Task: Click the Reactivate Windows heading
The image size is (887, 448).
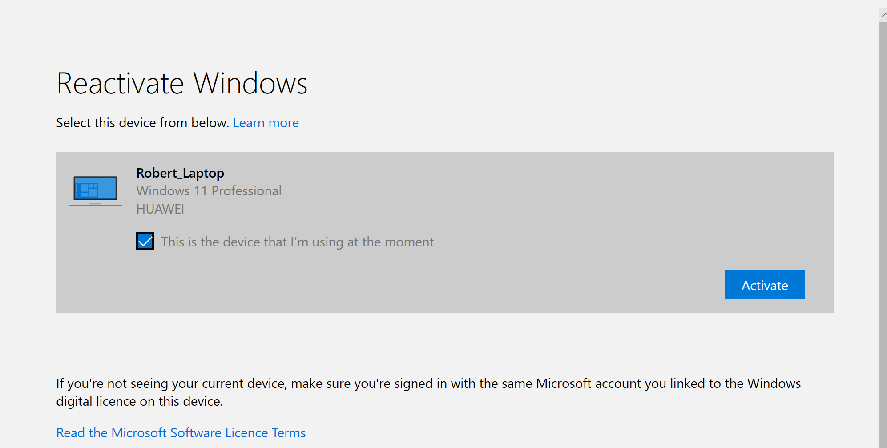Action: coord(182,83)
